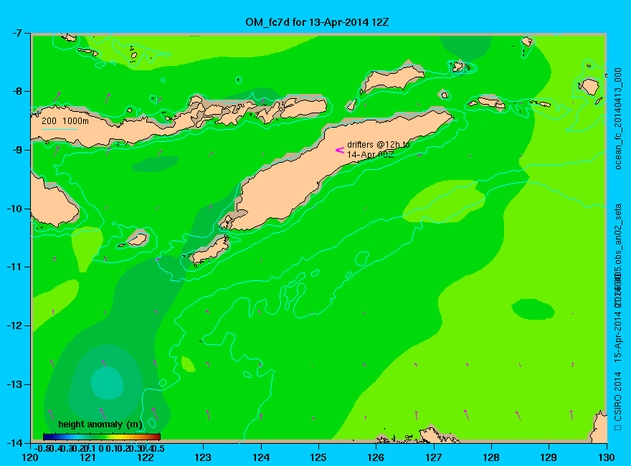
Task: Click longitude label '126'
Action: (x=376, y=457)
